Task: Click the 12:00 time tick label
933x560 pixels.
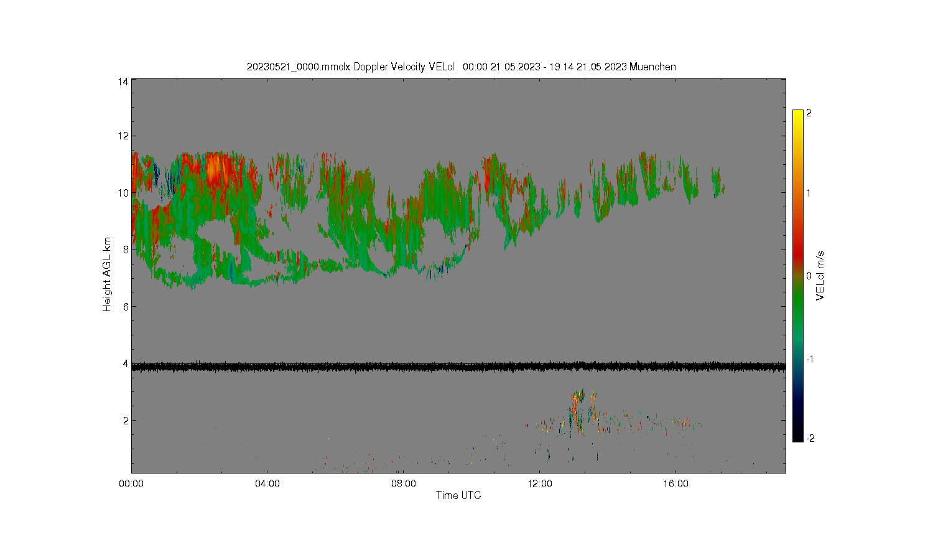Action: pyautogui.click(x=540, y=483)
